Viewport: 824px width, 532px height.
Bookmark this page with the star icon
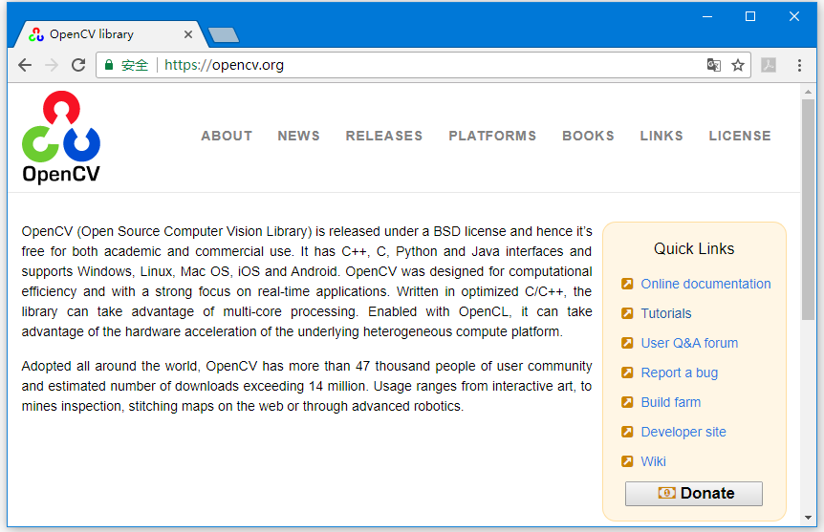(x=738, y=65)
